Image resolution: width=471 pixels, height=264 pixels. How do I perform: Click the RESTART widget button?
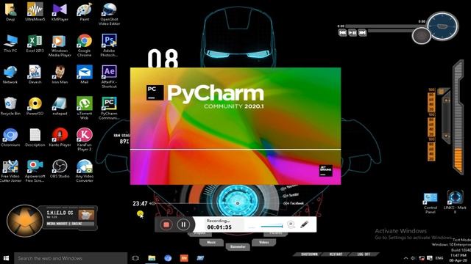point(336,254)
